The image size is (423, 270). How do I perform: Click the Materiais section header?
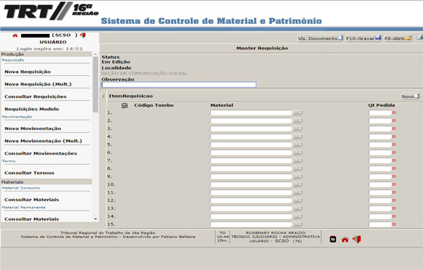coord(47,182)
